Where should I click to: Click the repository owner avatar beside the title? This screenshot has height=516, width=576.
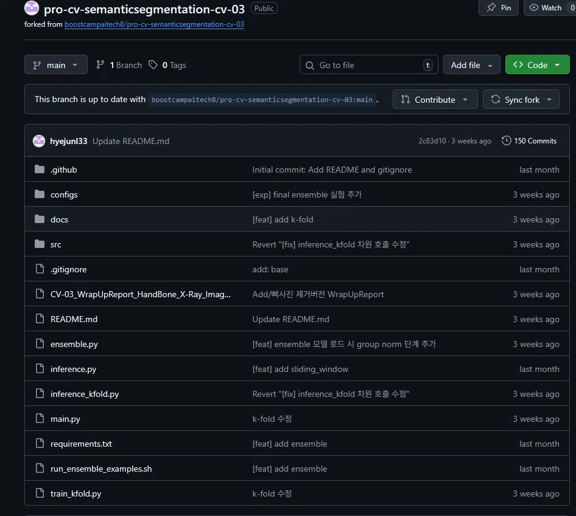coord(32,8)
